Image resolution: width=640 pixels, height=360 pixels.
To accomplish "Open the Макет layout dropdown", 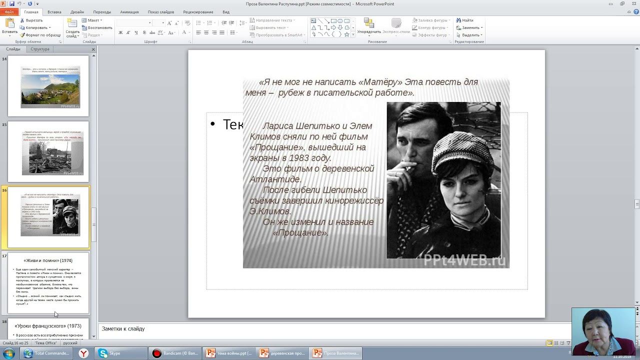I will [x=91, y=20].
